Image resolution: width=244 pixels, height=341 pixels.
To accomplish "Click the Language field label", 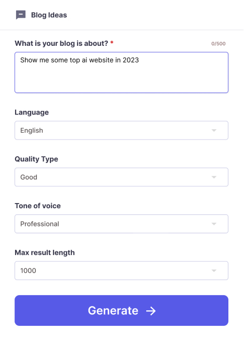I will 32,112.
